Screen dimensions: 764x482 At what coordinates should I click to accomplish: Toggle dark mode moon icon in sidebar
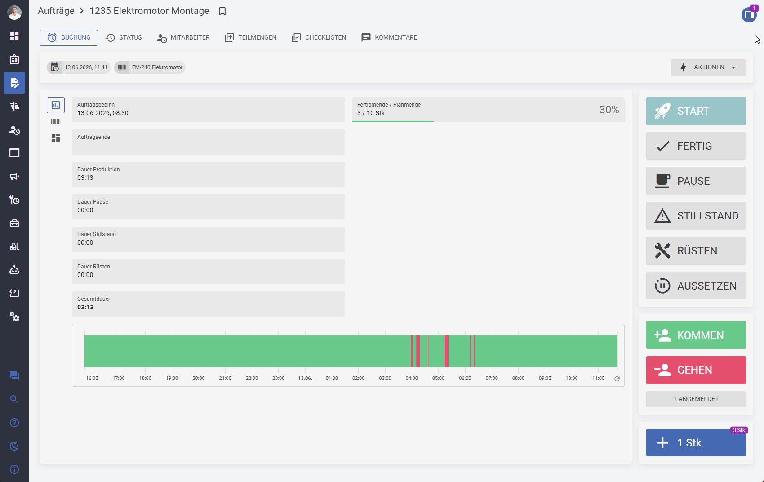point(14,446)
